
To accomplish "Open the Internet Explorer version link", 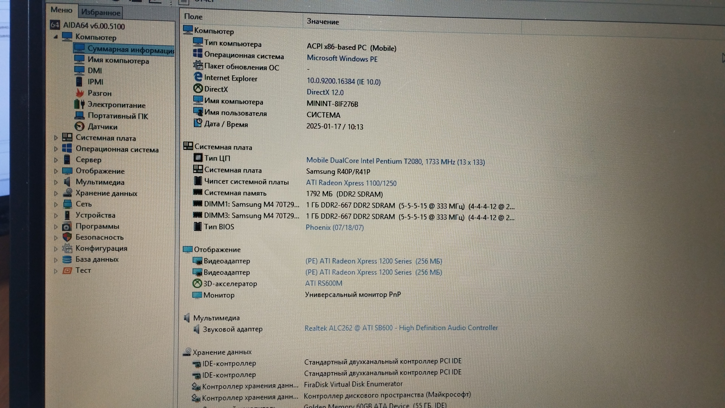I will pos(344,81).
